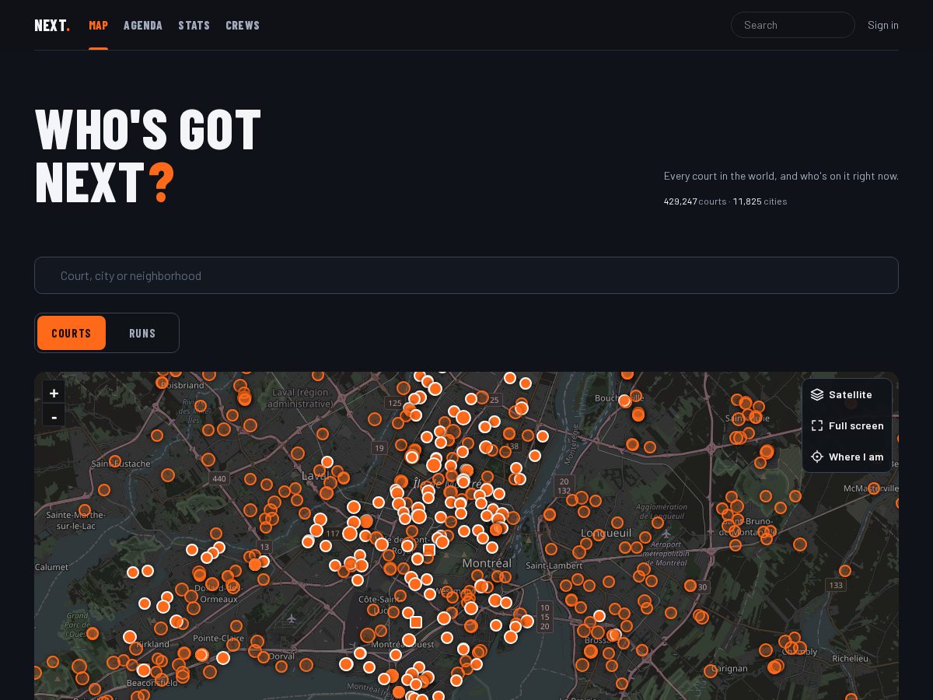This screenshot has width=933, height=700.
Task: Click the route 440 shield
Action: coord(219,479)
